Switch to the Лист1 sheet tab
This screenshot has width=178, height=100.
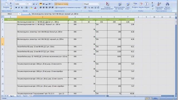tap(12, 96)
